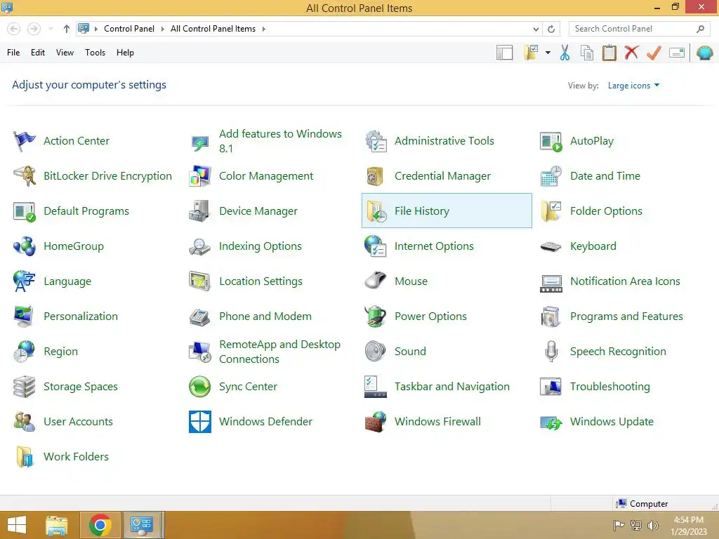Open the Taskbar and Navigation link
Image resolution: width=719 pixels, height=539 pixels.
(x=451, y=387)
